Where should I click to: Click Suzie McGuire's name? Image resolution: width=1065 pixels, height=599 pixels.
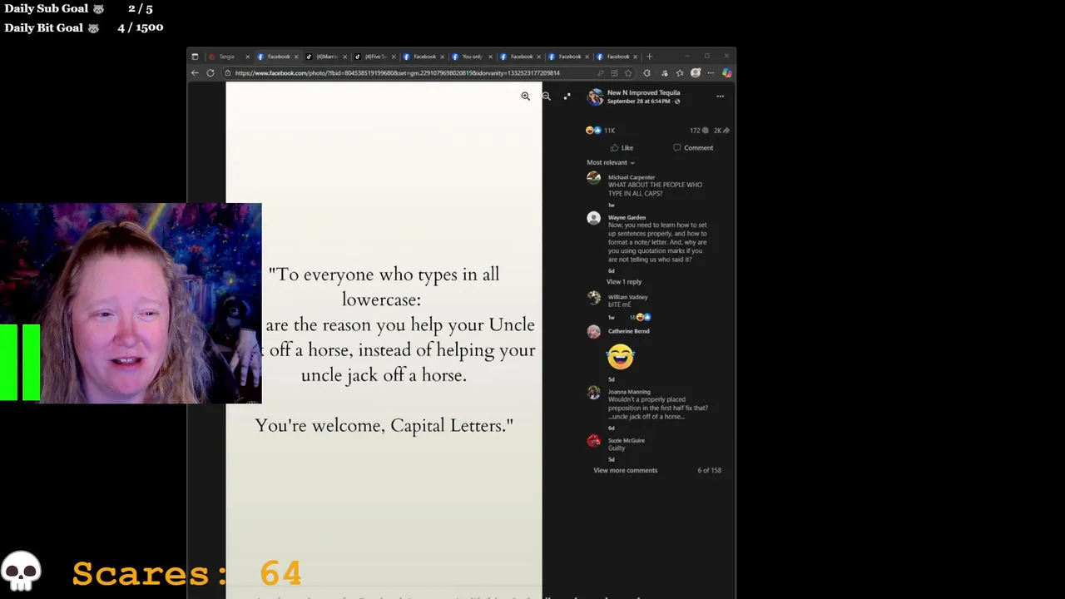point(627,440)
